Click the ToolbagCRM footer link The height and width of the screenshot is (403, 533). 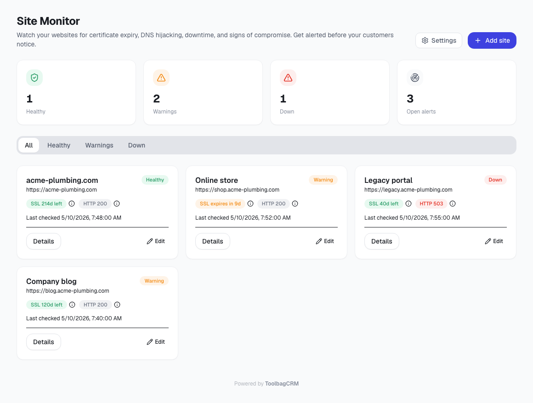[282, 384]
